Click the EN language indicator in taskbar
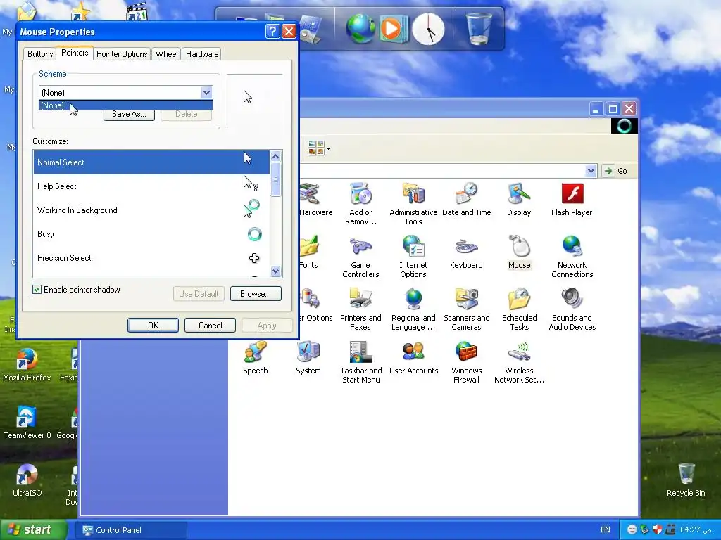 [605, 529]
